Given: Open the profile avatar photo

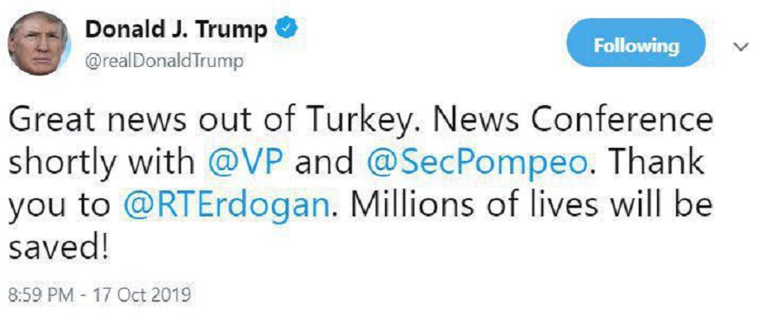Looking at the screenshot, I should pos(39,43).
